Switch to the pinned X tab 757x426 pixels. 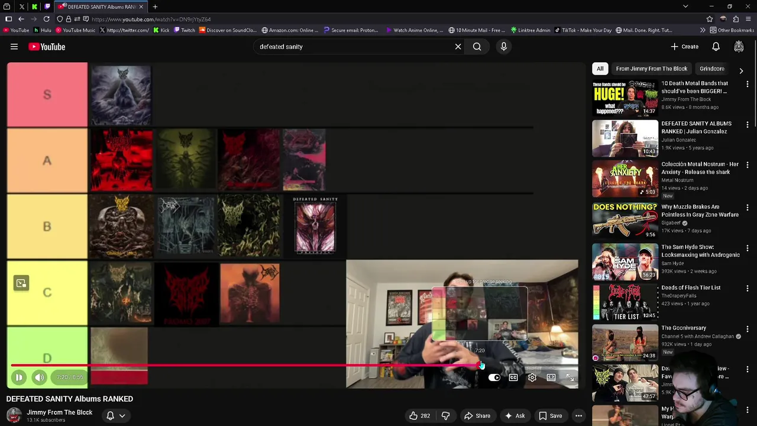22,7
